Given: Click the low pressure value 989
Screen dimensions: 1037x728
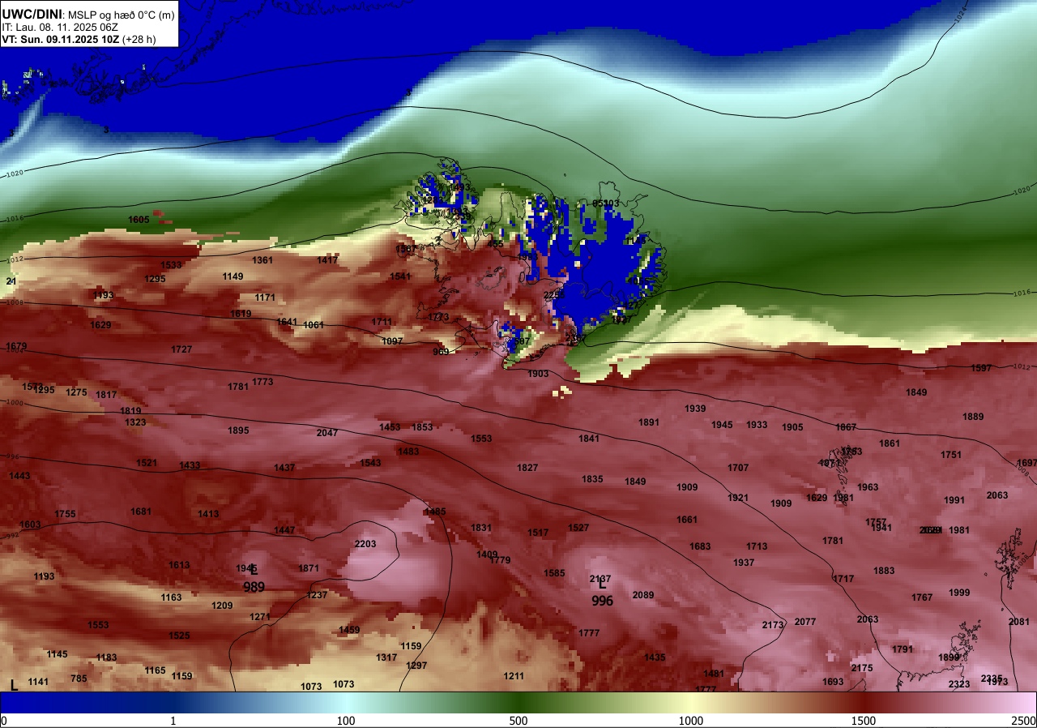Looking at the screenshot, I should pyautogui.click(x=254, y=587).
